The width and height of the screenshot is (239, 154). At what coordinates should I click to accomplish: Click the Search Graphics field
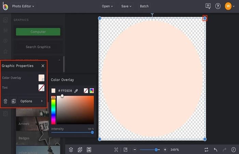tap(38, 47)
